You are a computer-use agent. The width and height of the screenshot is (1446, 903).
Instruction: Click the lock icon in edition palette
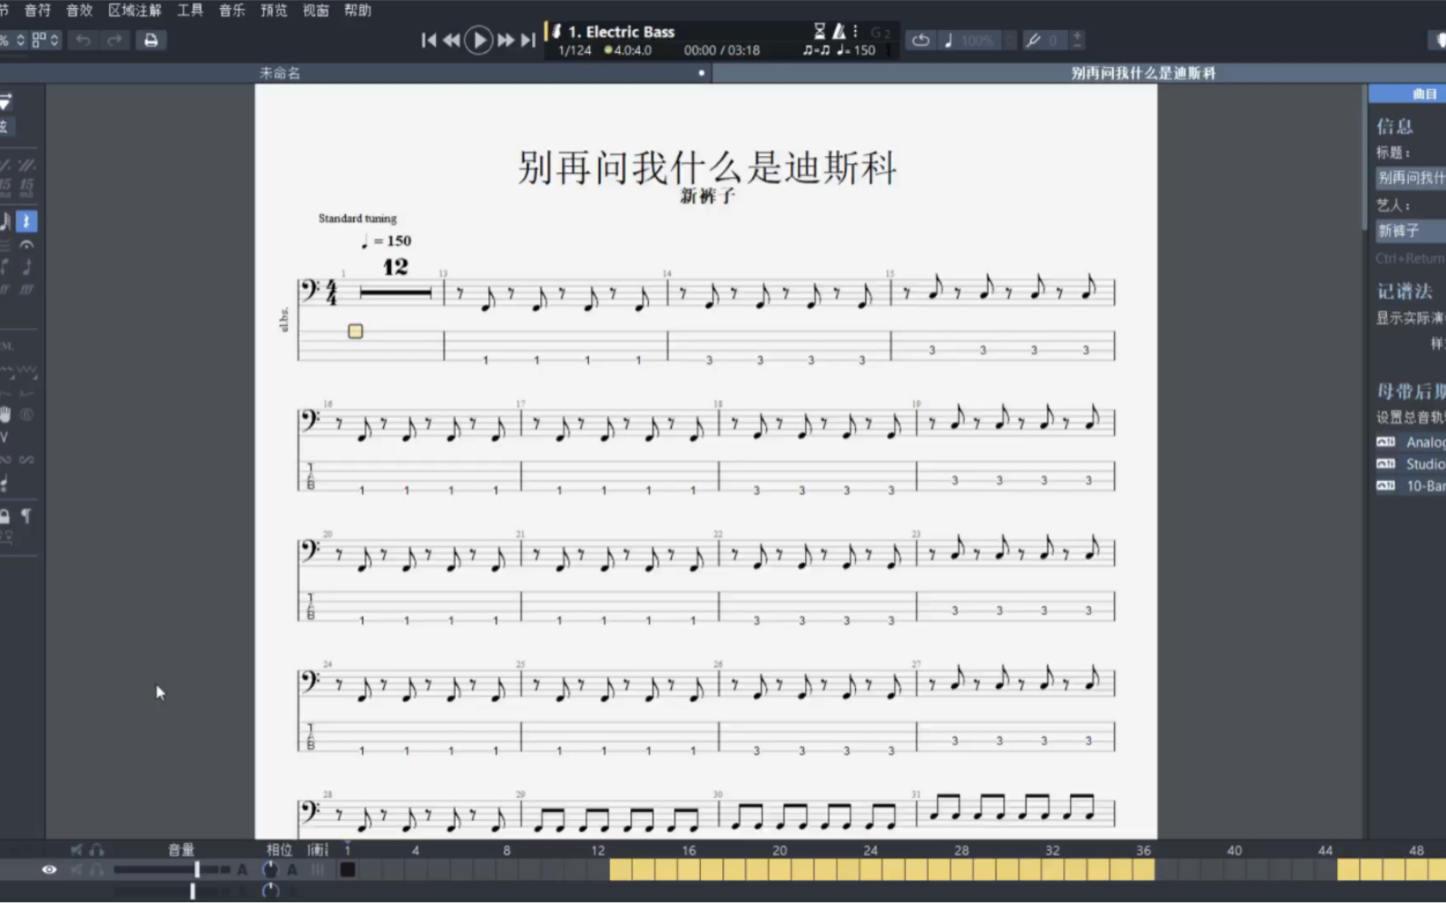point(5,516)
